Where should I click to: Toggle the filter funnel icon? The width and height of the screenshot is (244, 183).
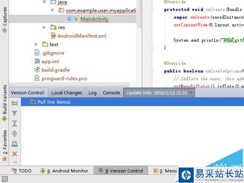[x=15, y=113]
